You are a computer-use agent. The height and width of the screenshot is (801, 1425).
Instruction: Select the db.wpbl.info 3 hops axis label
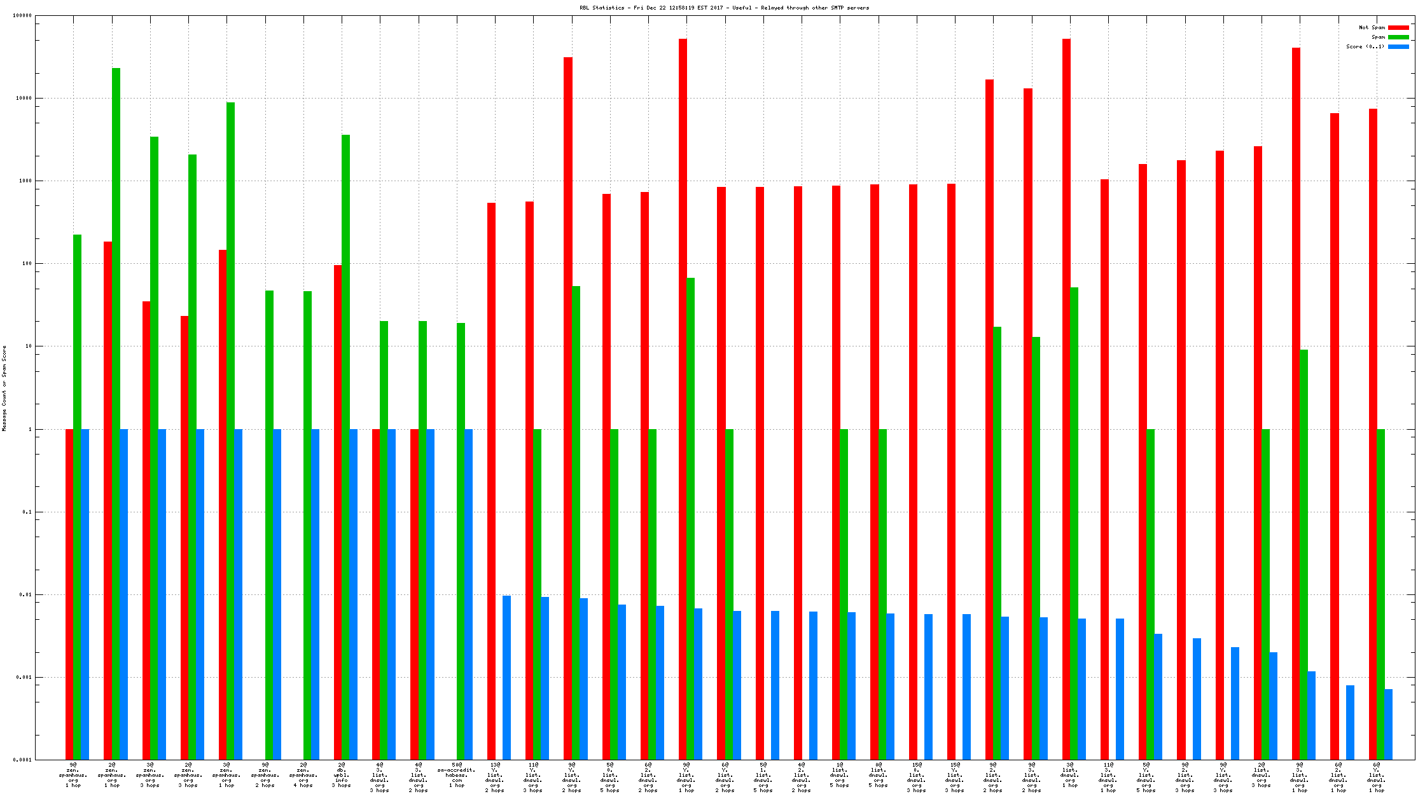pos(342,775)
